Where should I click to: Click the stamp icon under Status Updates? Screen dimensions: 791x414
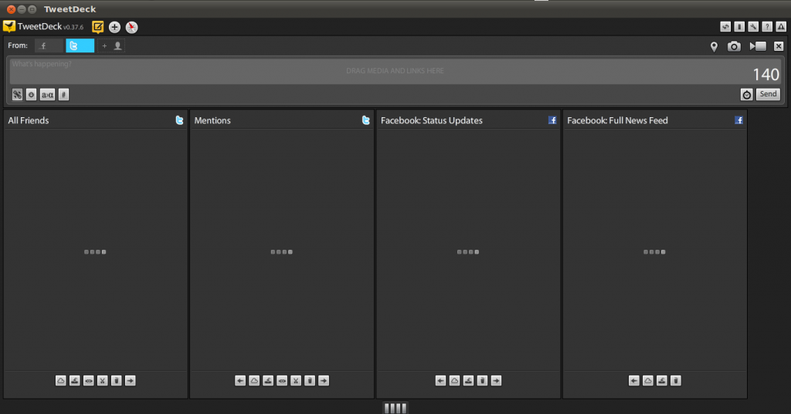(x=468, y=381)
